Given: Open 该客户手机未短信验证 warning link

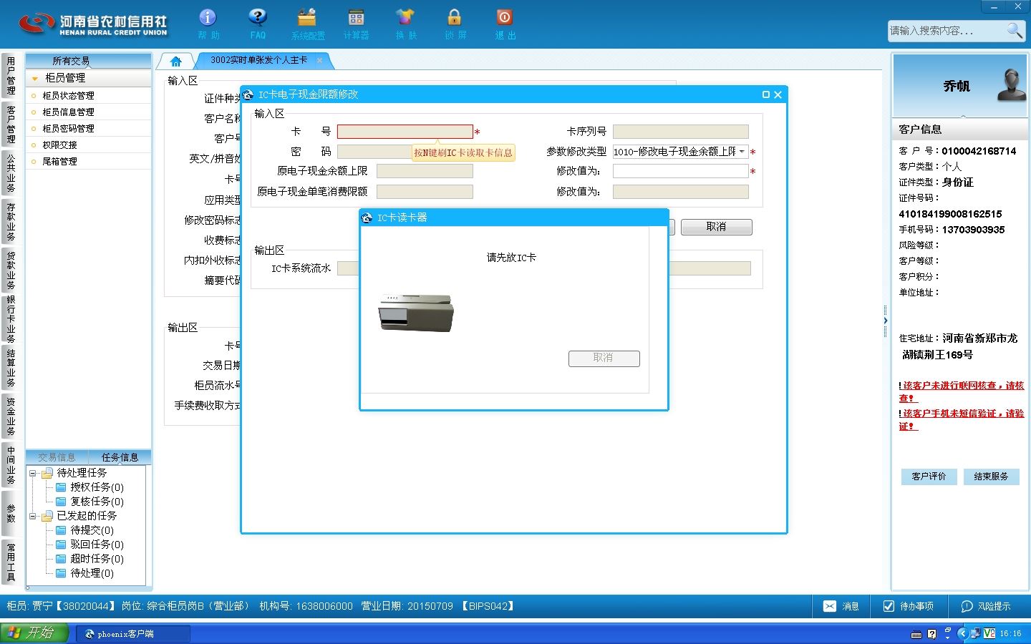Looking at the screenshot, I should (962, 419).
